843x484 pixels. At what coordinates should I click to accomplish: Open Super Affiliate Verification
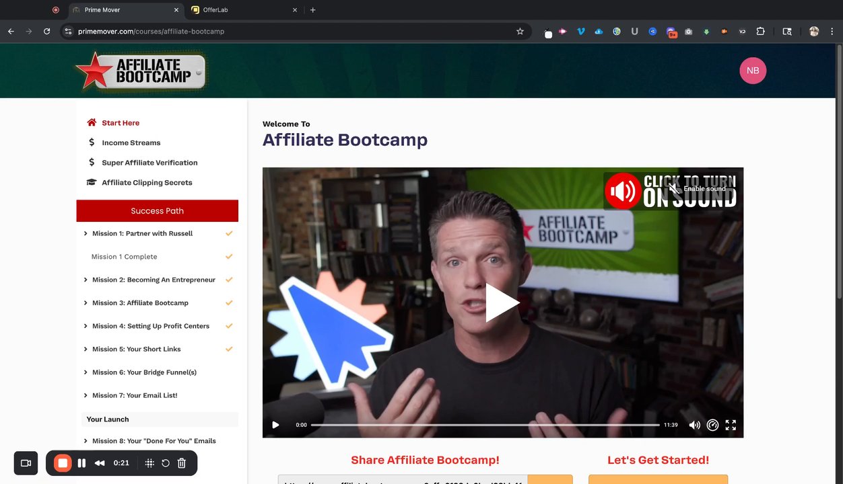click(x=149, y=163)
